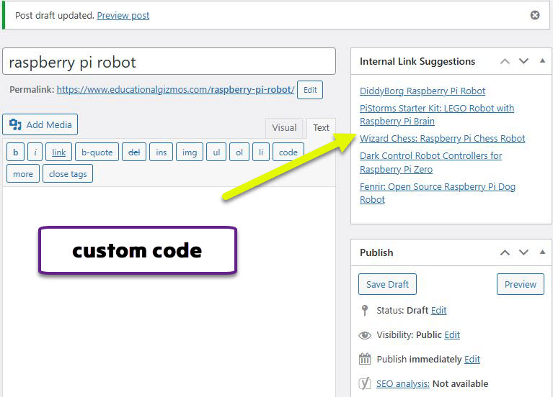
Task: Click the Save Draft button
Action: pyautogui.click(x=387, y=284)
